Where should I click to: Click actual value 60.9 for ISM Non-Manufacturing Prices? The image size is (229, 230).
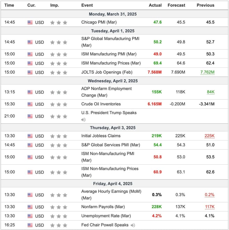(x=158, y=172)
